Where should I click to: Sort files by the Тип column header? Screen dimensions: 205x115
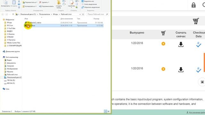(x=78, y=19)
